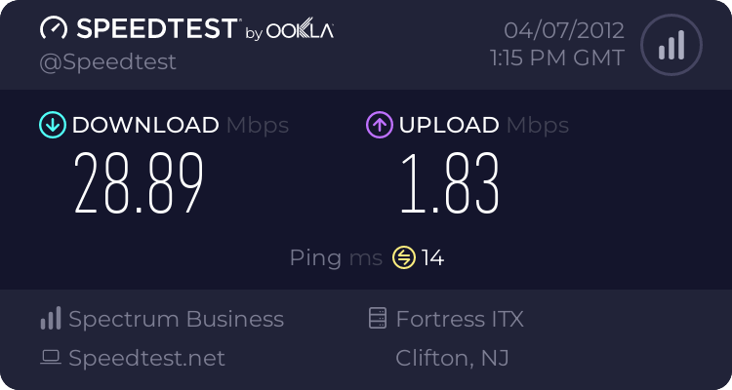732x390 pixels.
Task: Click the circular signal bars icon
Action: (x=671, y=45)
